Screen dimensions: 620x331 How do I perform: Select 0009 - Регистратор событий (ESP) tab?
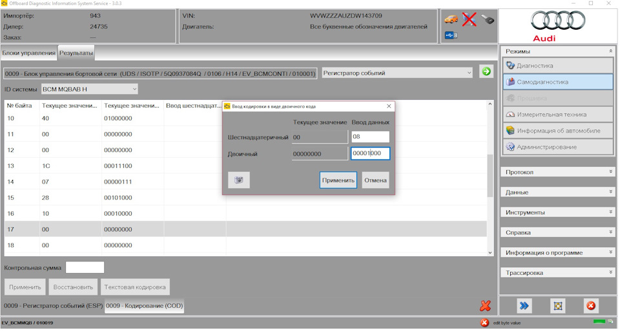[54, 306]
